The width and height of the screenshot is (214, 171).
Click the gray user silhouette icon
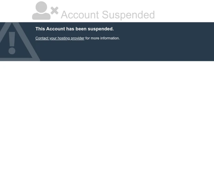tap(41, 10)
